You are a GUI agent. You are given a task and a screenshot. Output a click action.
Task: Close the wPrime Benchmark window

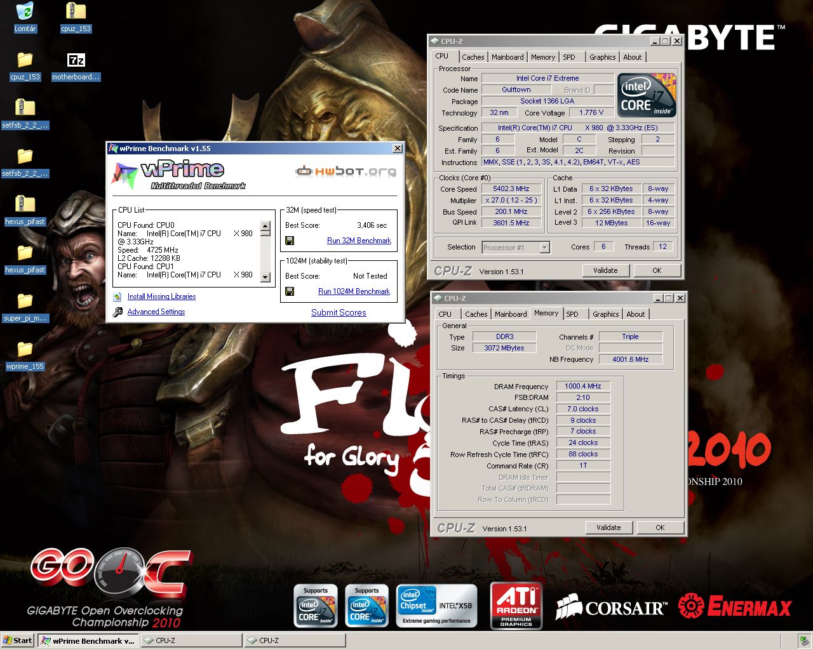click(x=398, y=149)
